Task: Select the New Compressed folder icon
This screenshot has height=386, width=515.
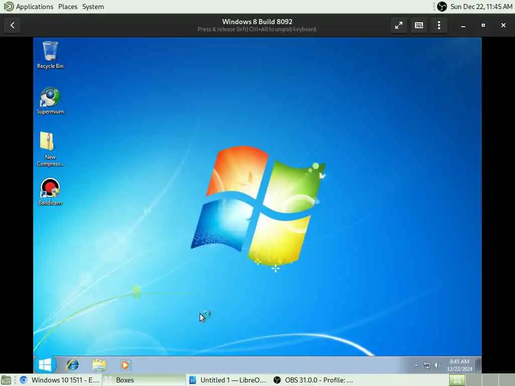Action: tap(50, 149)
